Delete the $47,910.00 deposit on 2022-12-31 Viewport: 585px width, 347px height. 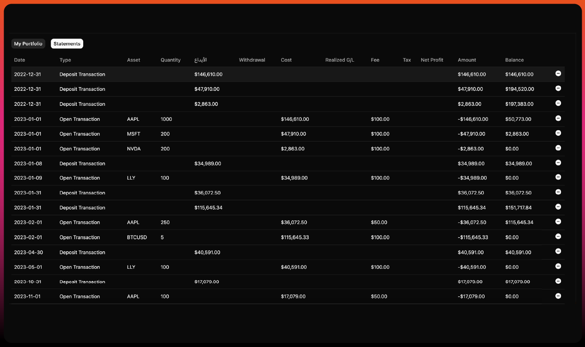558,88
